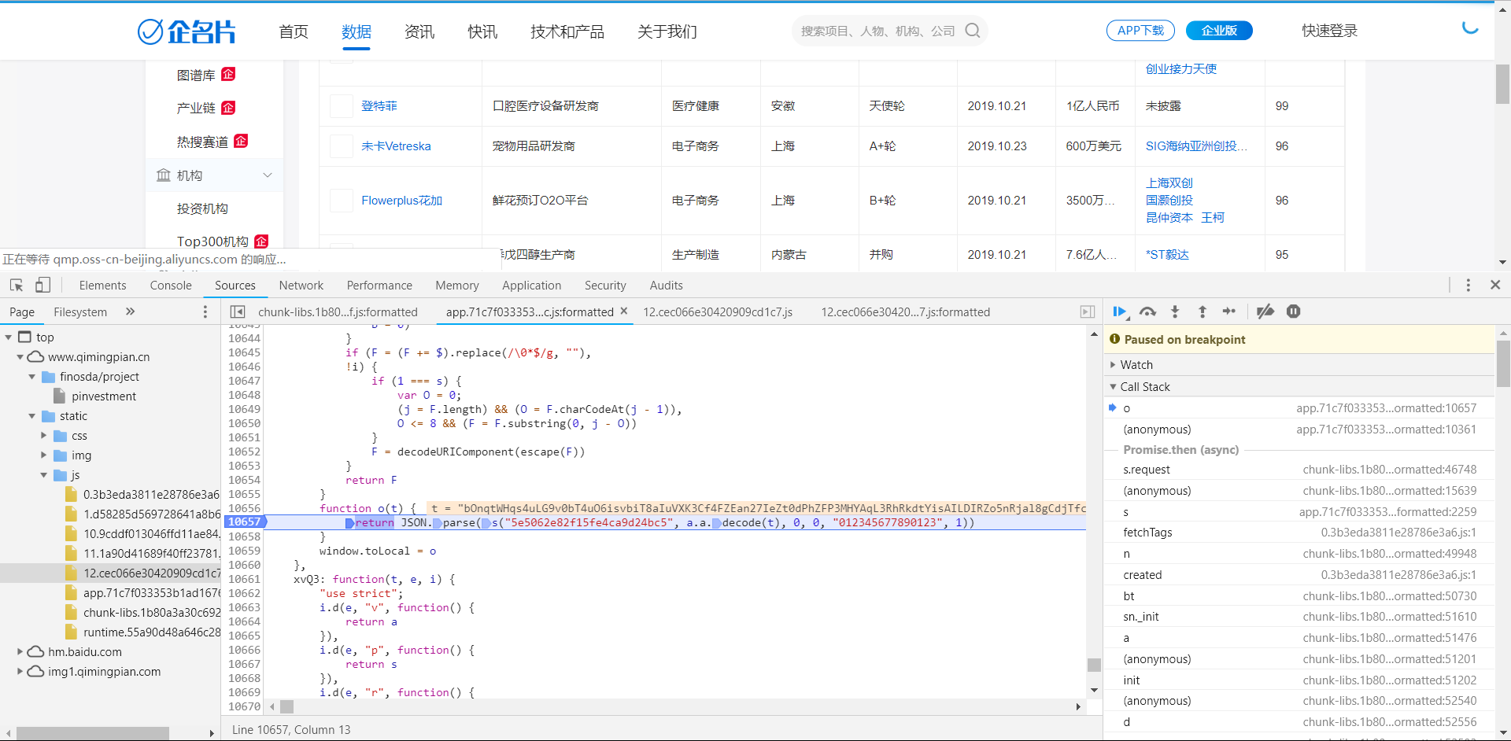Click the webpage vertical scrollbar thumb

[1502, 83]
